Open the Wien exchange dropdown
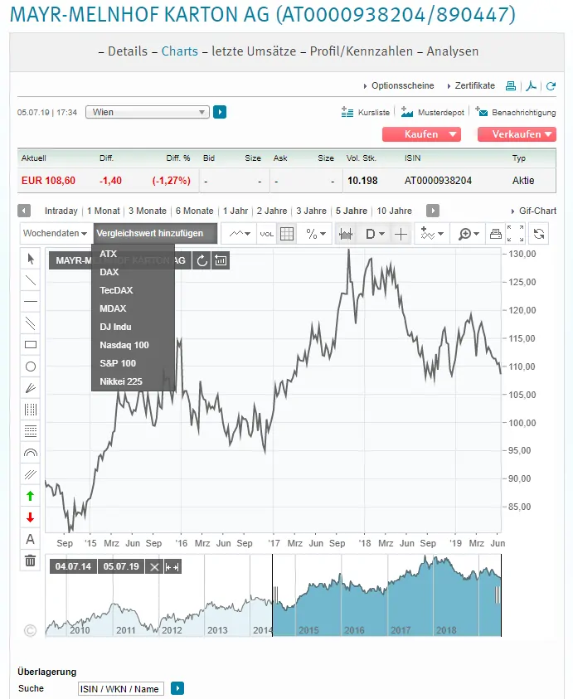573x699 pixels. [148, 112]
